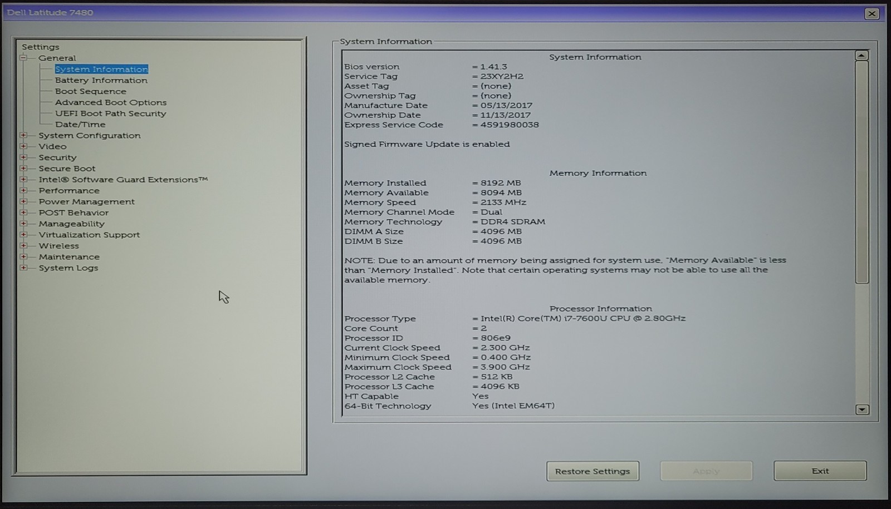Select the Secure Boot label
This screenshot has width=891, height=509.
(67, 169)
